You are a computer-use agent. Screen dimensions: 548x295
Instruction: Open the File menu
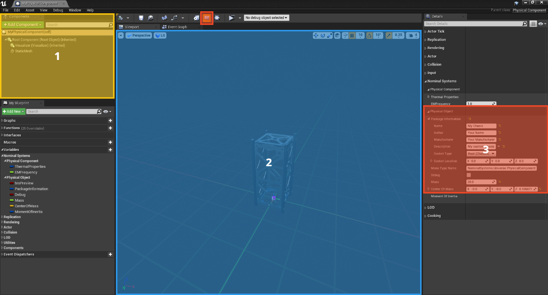tap(6, 10)
